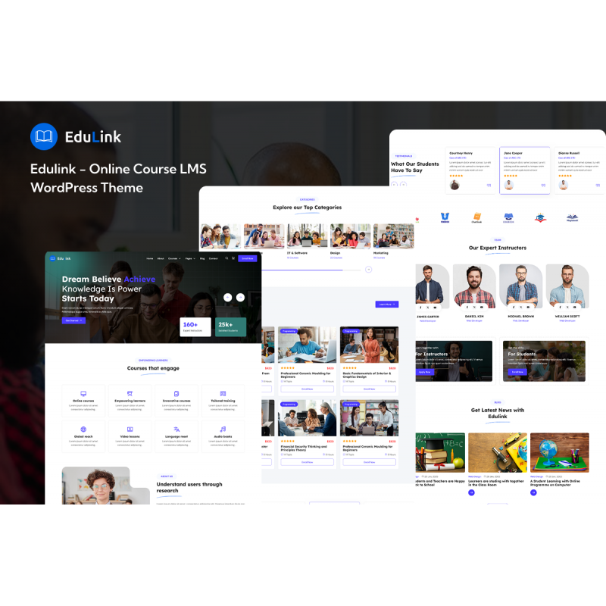Image resolution: width=606 pixels, height=606 pixels.
Task: Click the search icon in site header
Action: (226, 258)
